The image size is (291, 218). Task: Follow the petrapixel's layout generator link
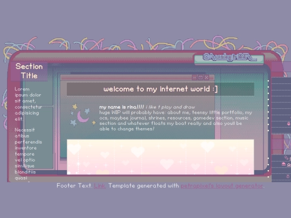(222, 186)
